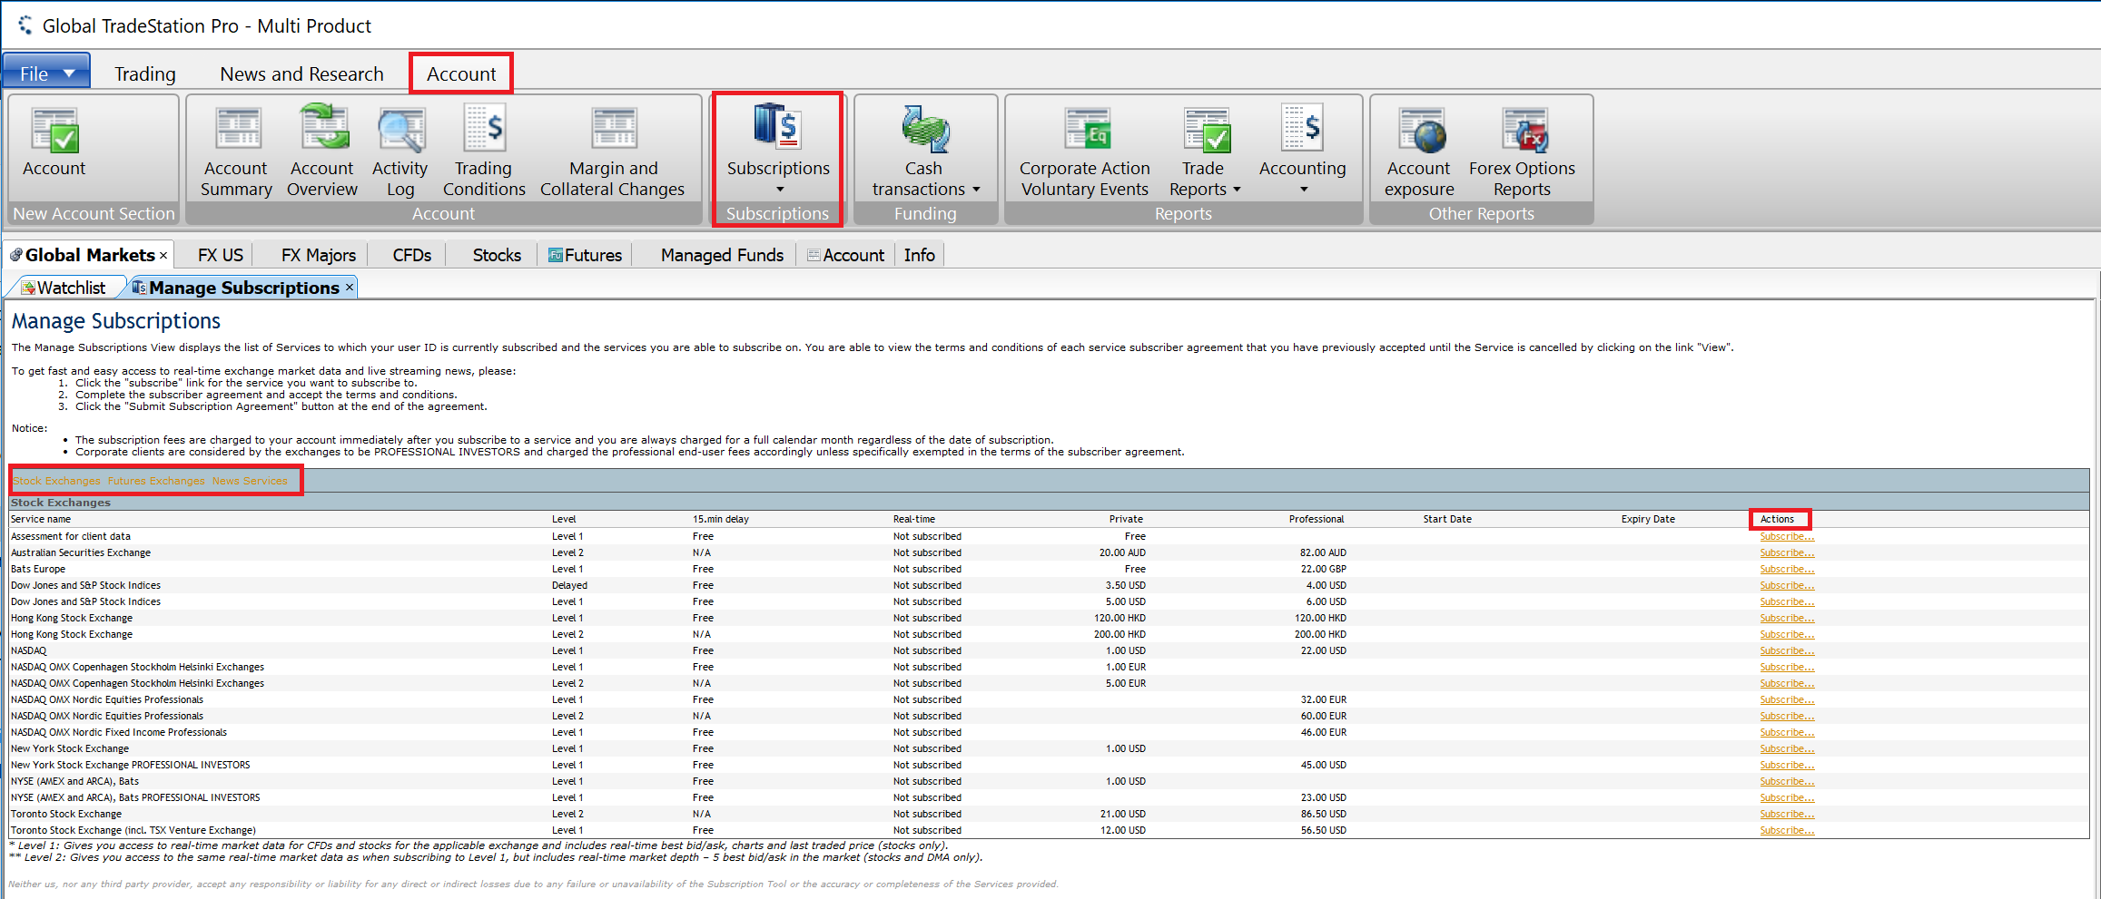The width and height of the screenshot is (2101, 899).
Task: Switch to the Info tab
Action: click(x=920, y=255)
